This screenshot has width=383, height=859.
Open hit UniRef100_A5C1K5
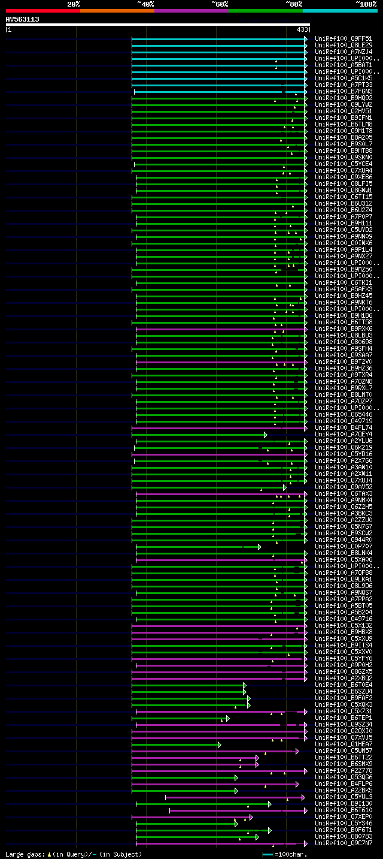pyautogui.click(x=344, y=78)
